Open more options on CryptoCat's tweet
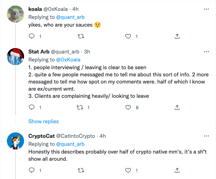Image resolution: width=216 pixels, height=179 pixels. click(206, 136)
